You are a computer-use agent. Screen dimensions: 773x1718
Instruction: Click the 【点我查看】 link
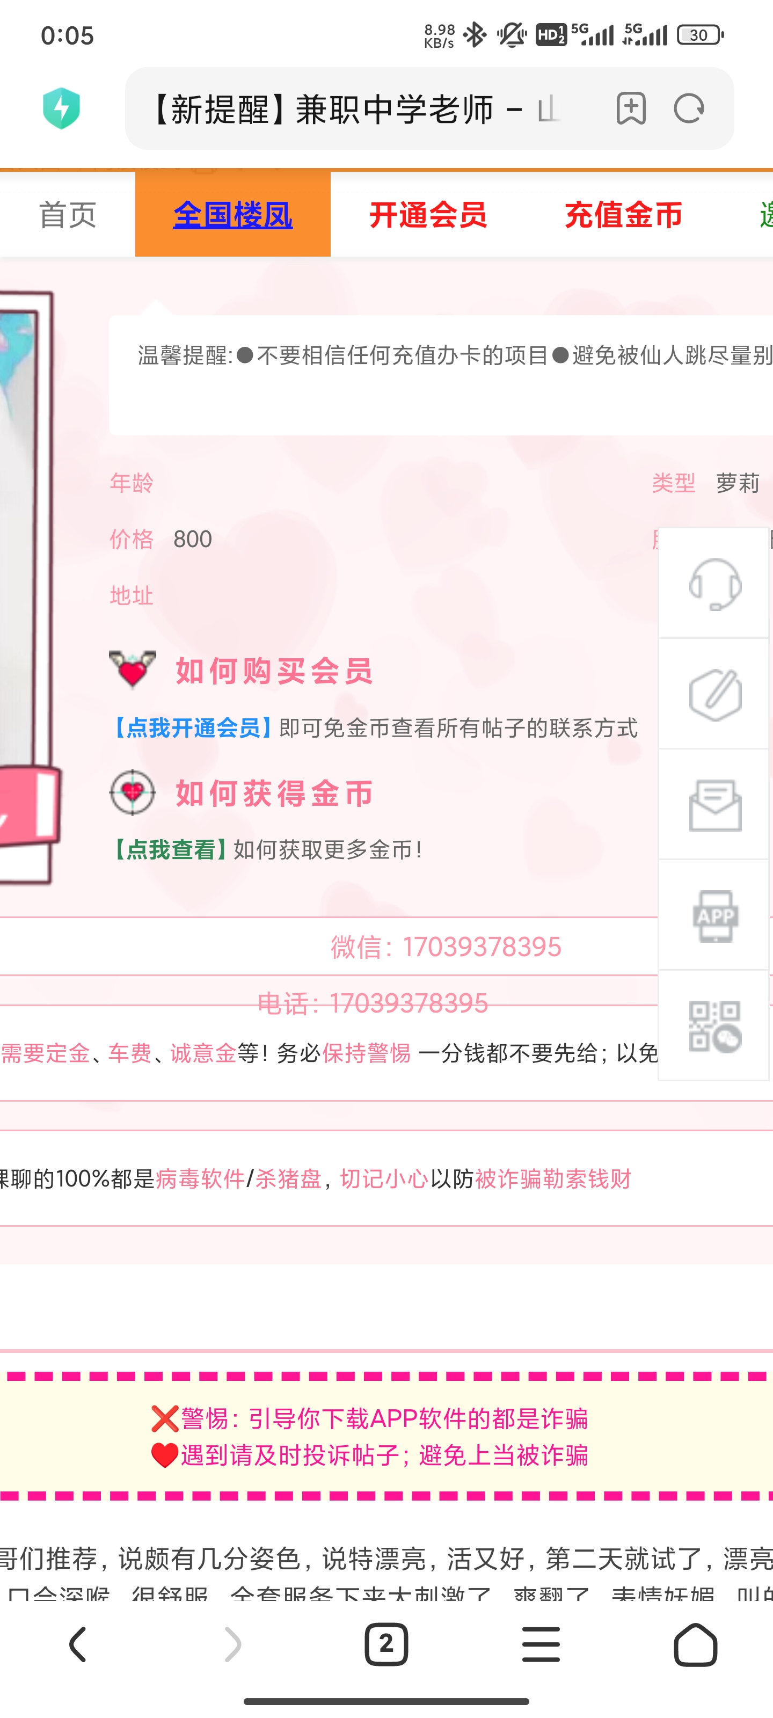pos(169,850)
